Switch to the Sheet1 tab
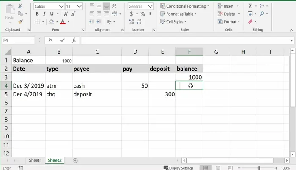 tap(35, 160)
